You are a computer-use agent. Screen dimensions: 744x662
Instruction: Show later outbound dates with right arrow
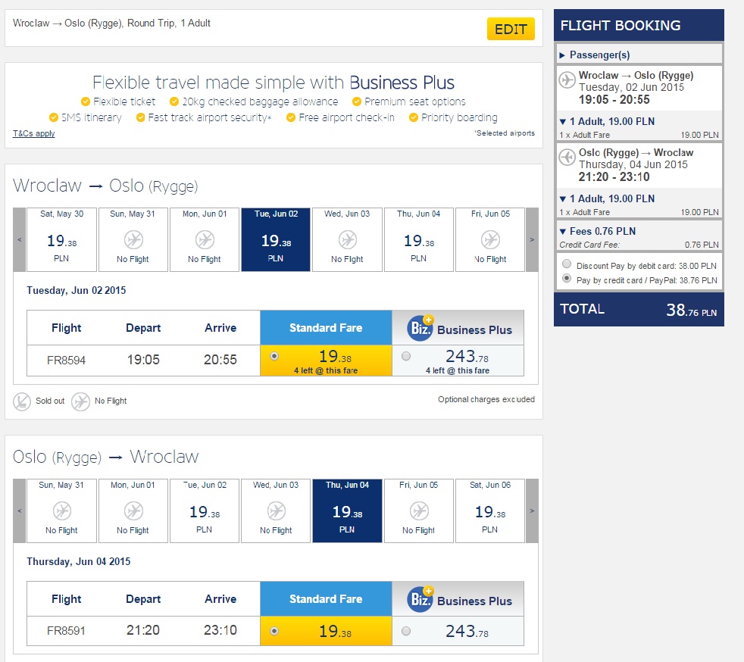click(x=532, y=239)
